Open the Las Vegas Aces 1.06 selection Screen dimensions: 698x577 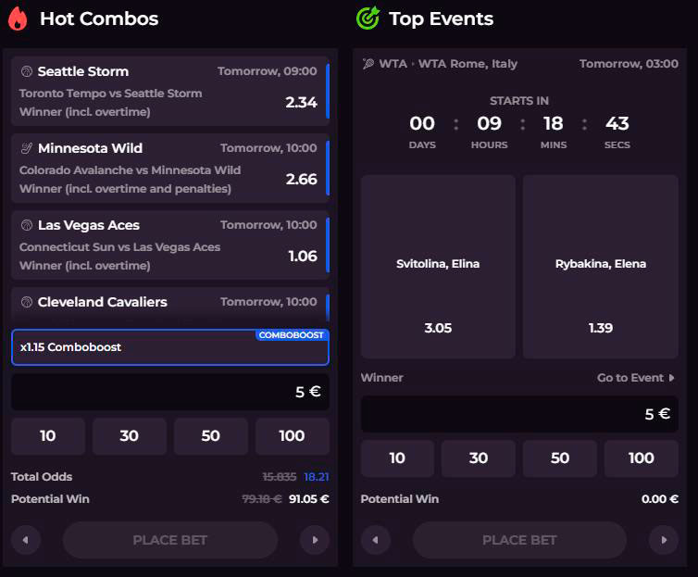(x=170, y=245)
